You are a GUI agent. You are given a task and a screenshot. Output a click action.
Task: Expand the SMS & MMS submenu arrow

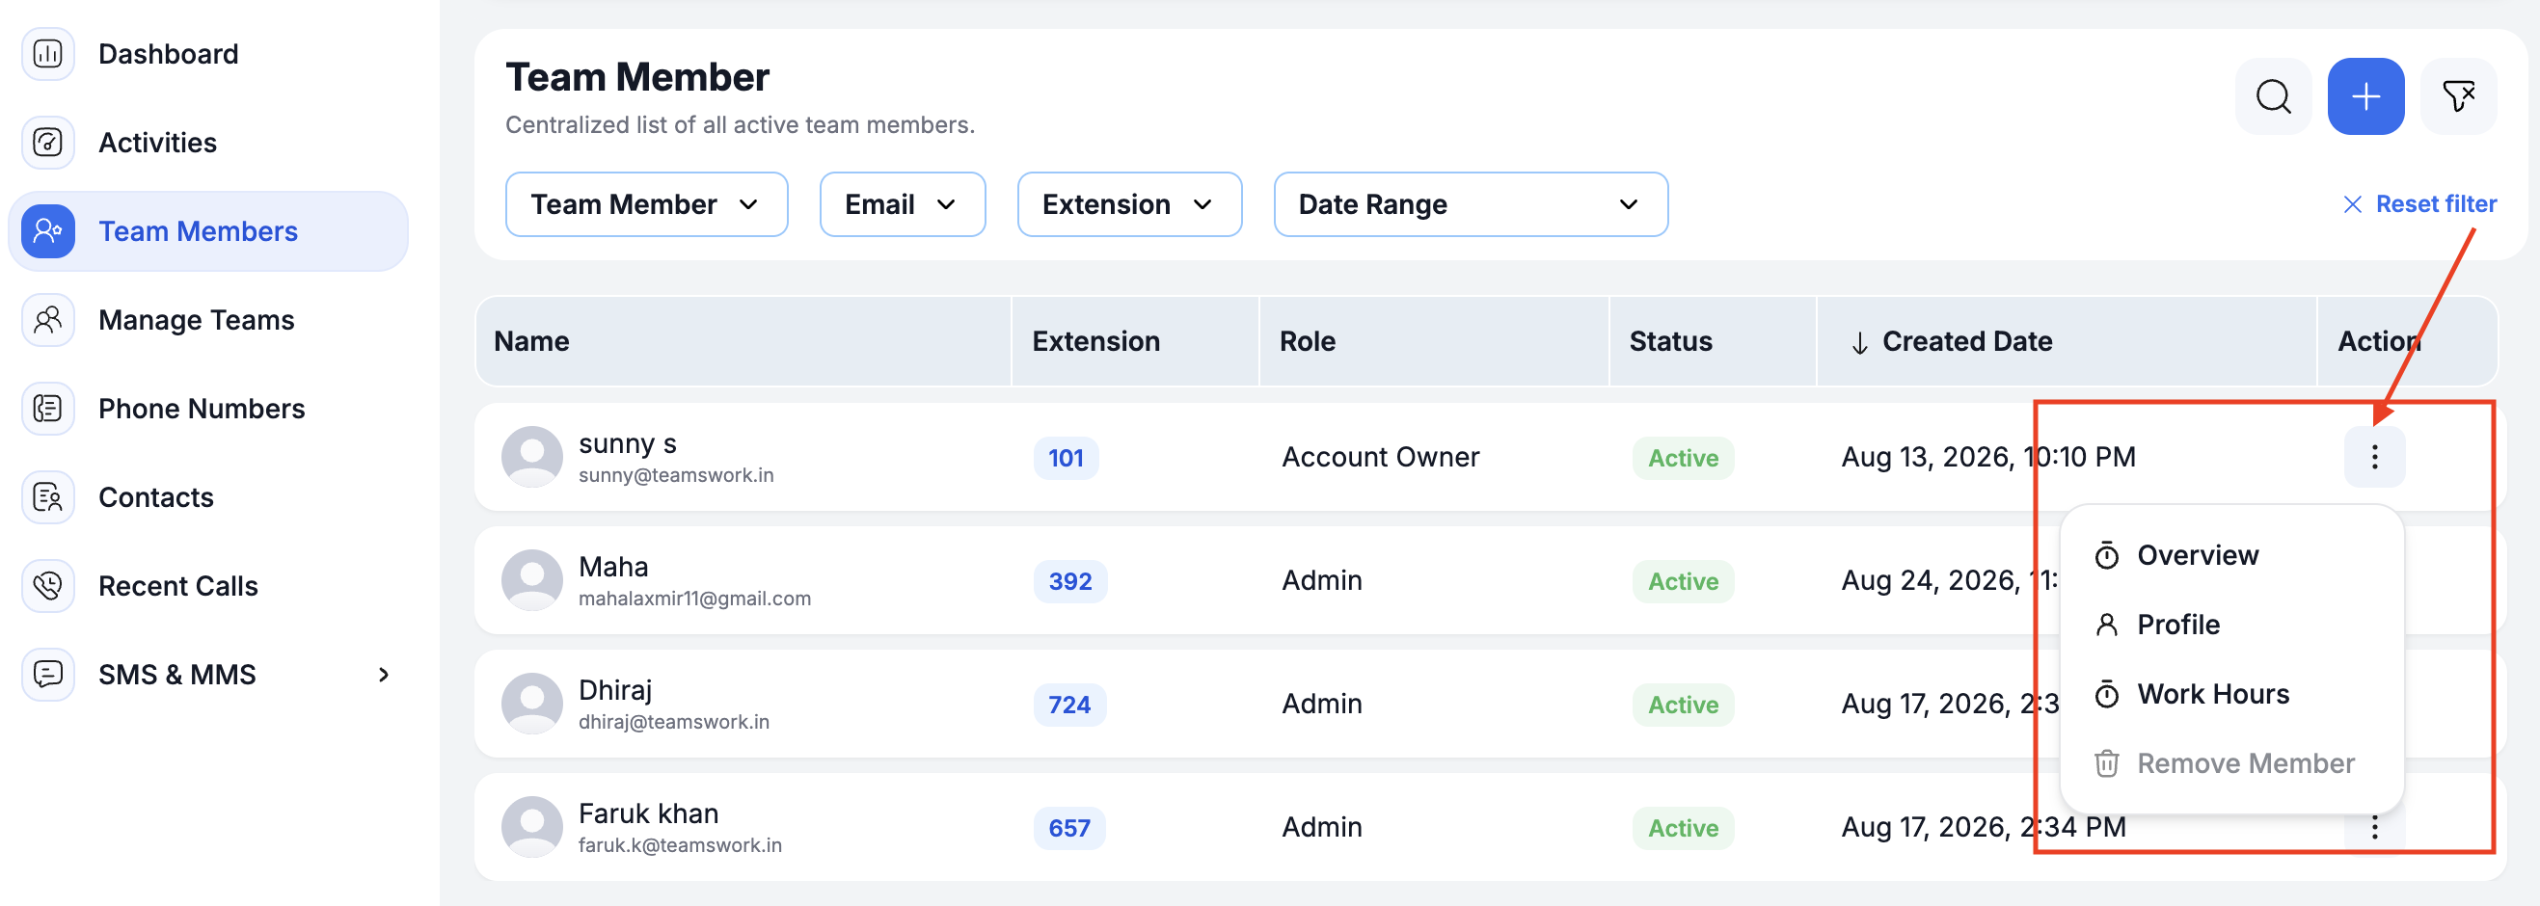pyautogui.click(x=384, y=676)
